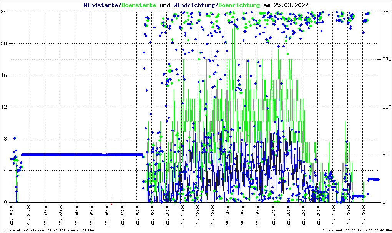Click the '25. 00:00' time label

[x=11, y=215]
